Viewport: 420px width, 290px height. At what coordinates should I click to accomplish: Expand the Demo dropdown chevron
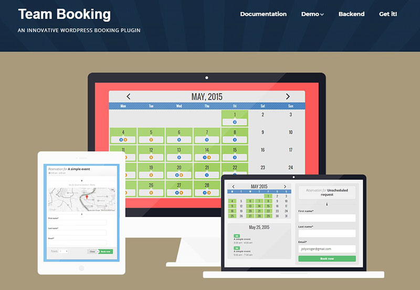(322, 15)
